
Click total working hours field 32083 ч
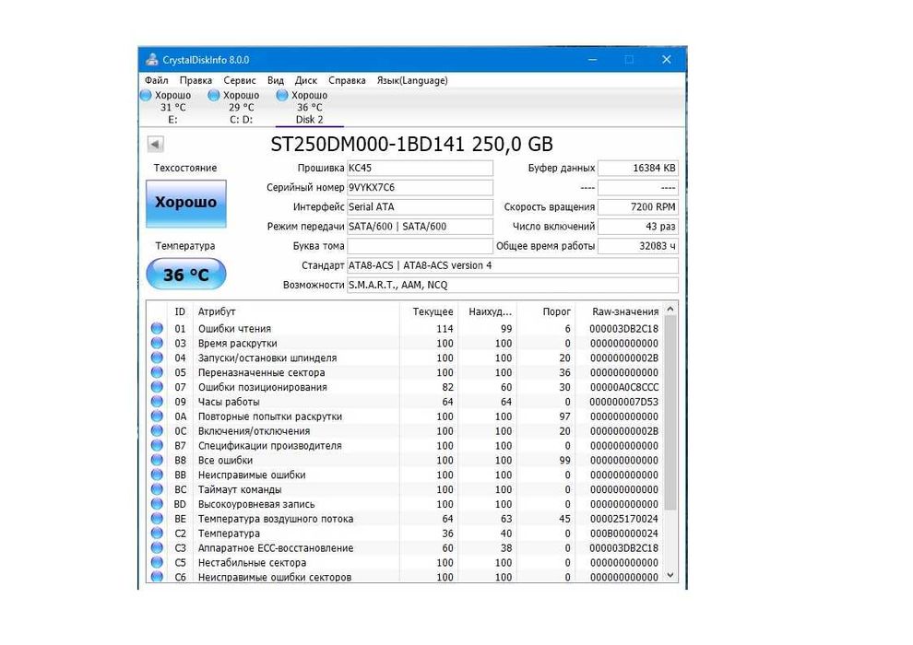coord(638,246)
